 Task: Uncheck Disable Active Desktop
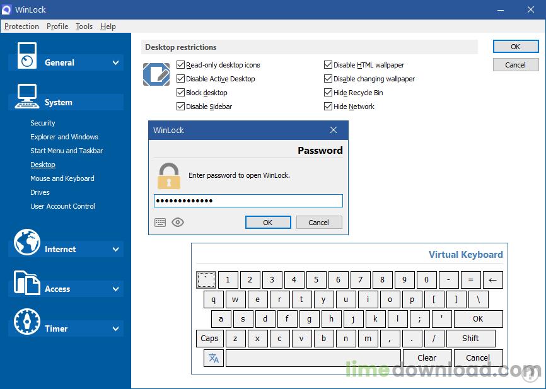click(x=180, y=79)
